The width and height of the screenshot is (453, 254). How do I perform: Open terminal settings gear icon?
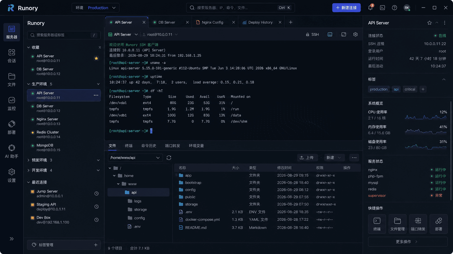[x=355, y=35]
